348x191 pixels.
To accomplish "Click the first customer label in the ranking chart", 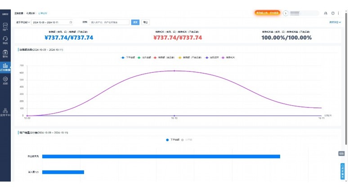I will pos(33,156).
